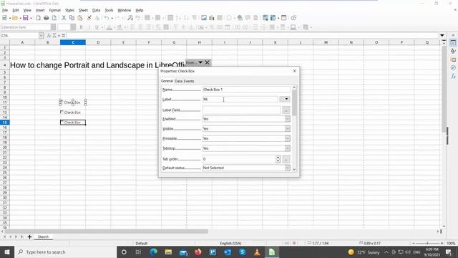Click the Bold formatting icon
This screenshot has width=458, height=258.
click(x=81, y=27)
